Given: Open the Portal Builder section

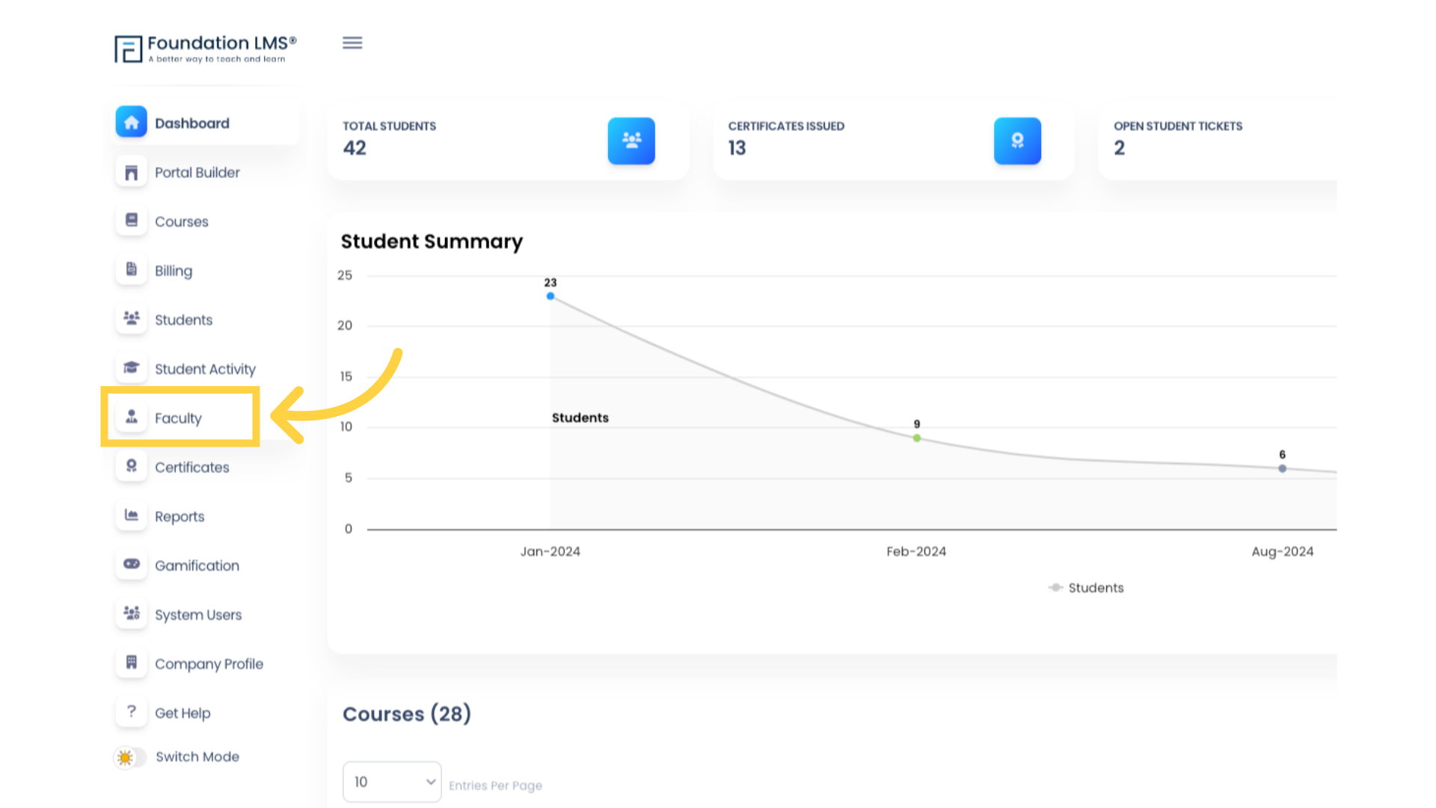Looking at the screenshot, I should tap(197, 173).
